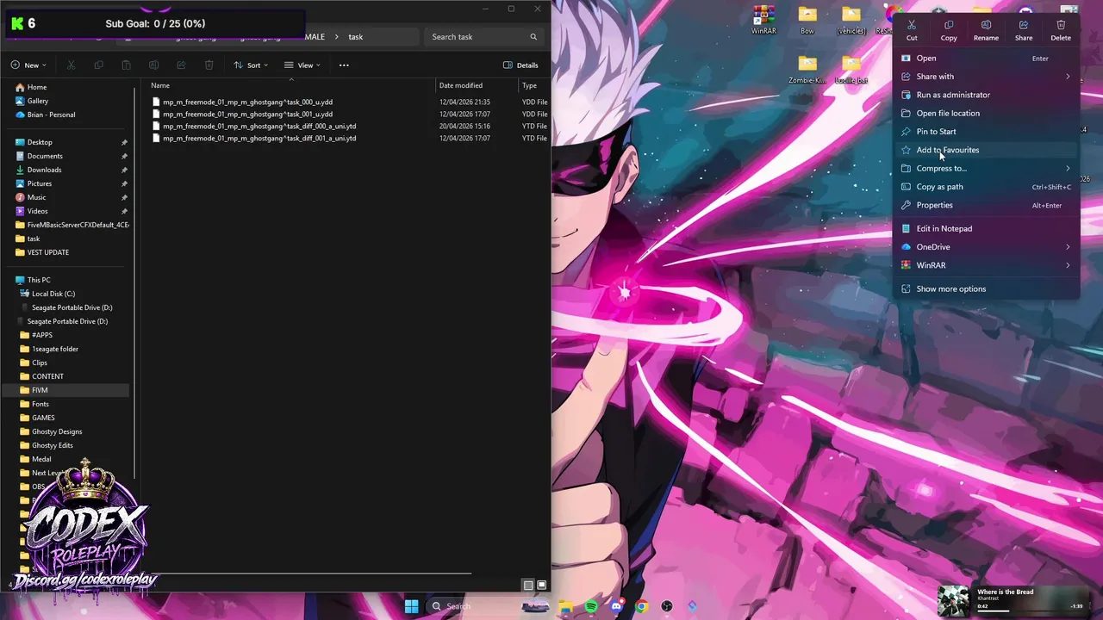Sort by the Name column header
Screen dimensions: 1103x620
click(x=160, y=85)
